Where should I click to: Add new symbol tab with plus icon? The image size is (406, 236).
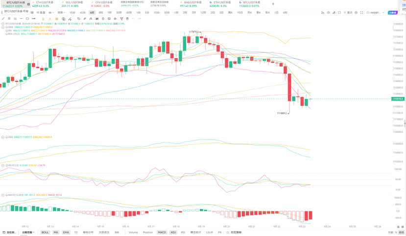[x=273, y=4]
